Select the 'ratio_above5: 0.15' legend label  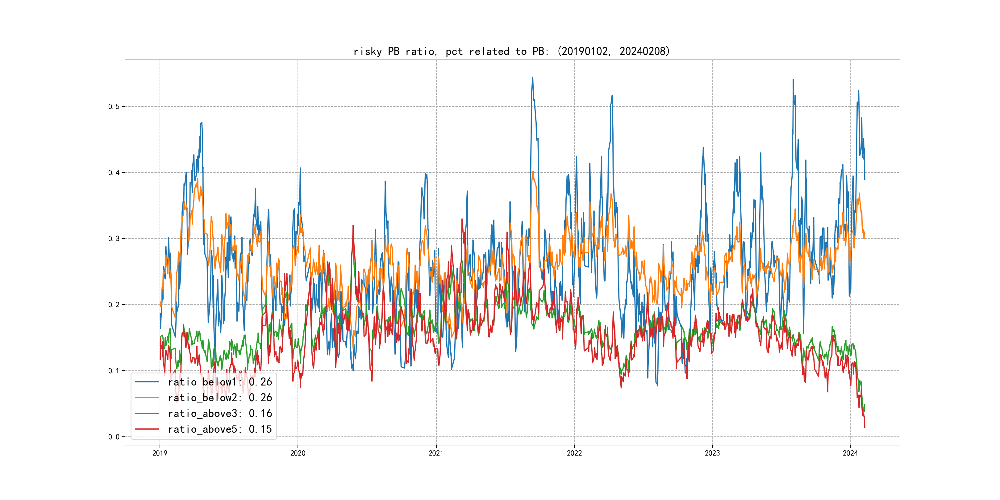tap(220, 429)
